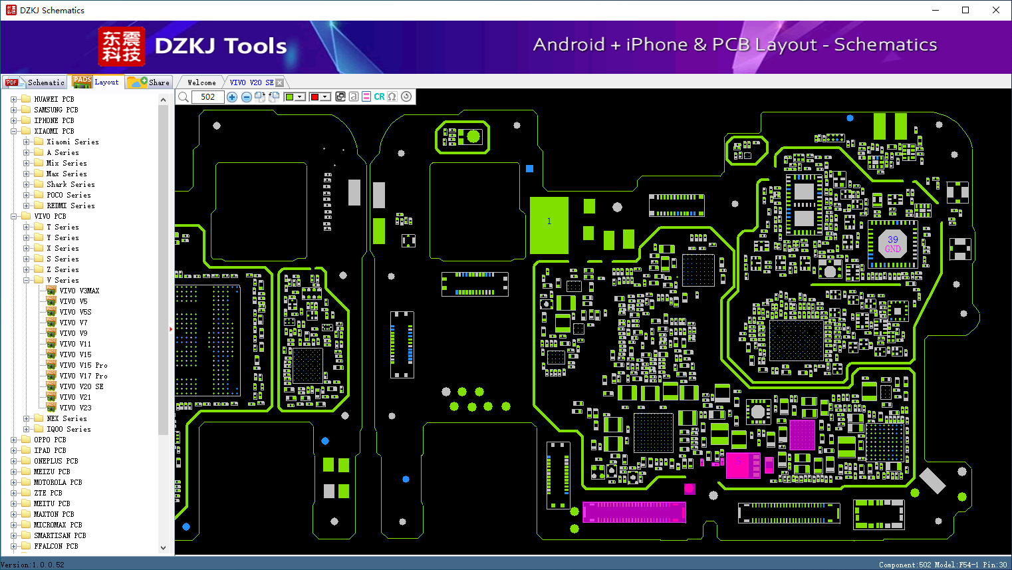Viewport: 1012px width, 570px height.
Task: Open the Welcome document tab
Action: [x=201, y=82]
